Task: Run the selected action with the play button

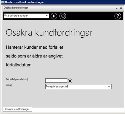Action: [x=54, y=16]
